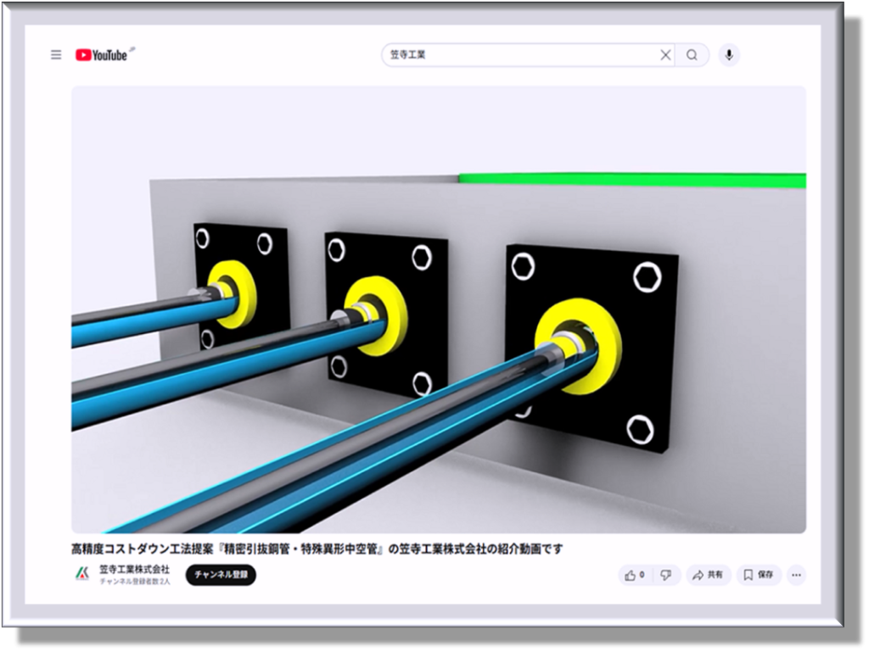Click the green bar in the video frame
Screen dimensions: 869x652
point(631,180)
